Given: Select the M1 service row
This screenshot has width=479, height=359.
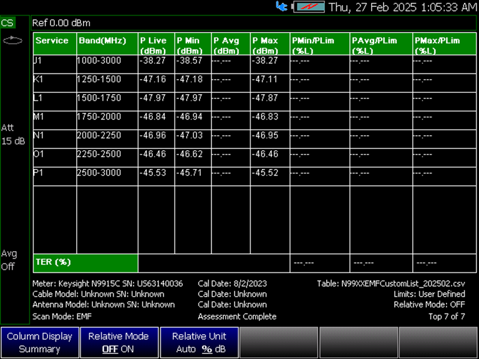Looking at the screenshot, I should pyautogui.click(x=254, y=120).
